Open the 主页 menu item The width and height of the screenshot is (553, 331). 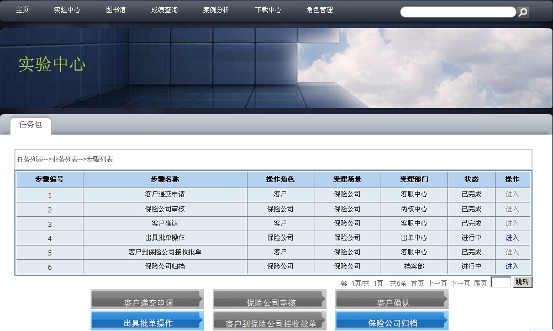22,10
